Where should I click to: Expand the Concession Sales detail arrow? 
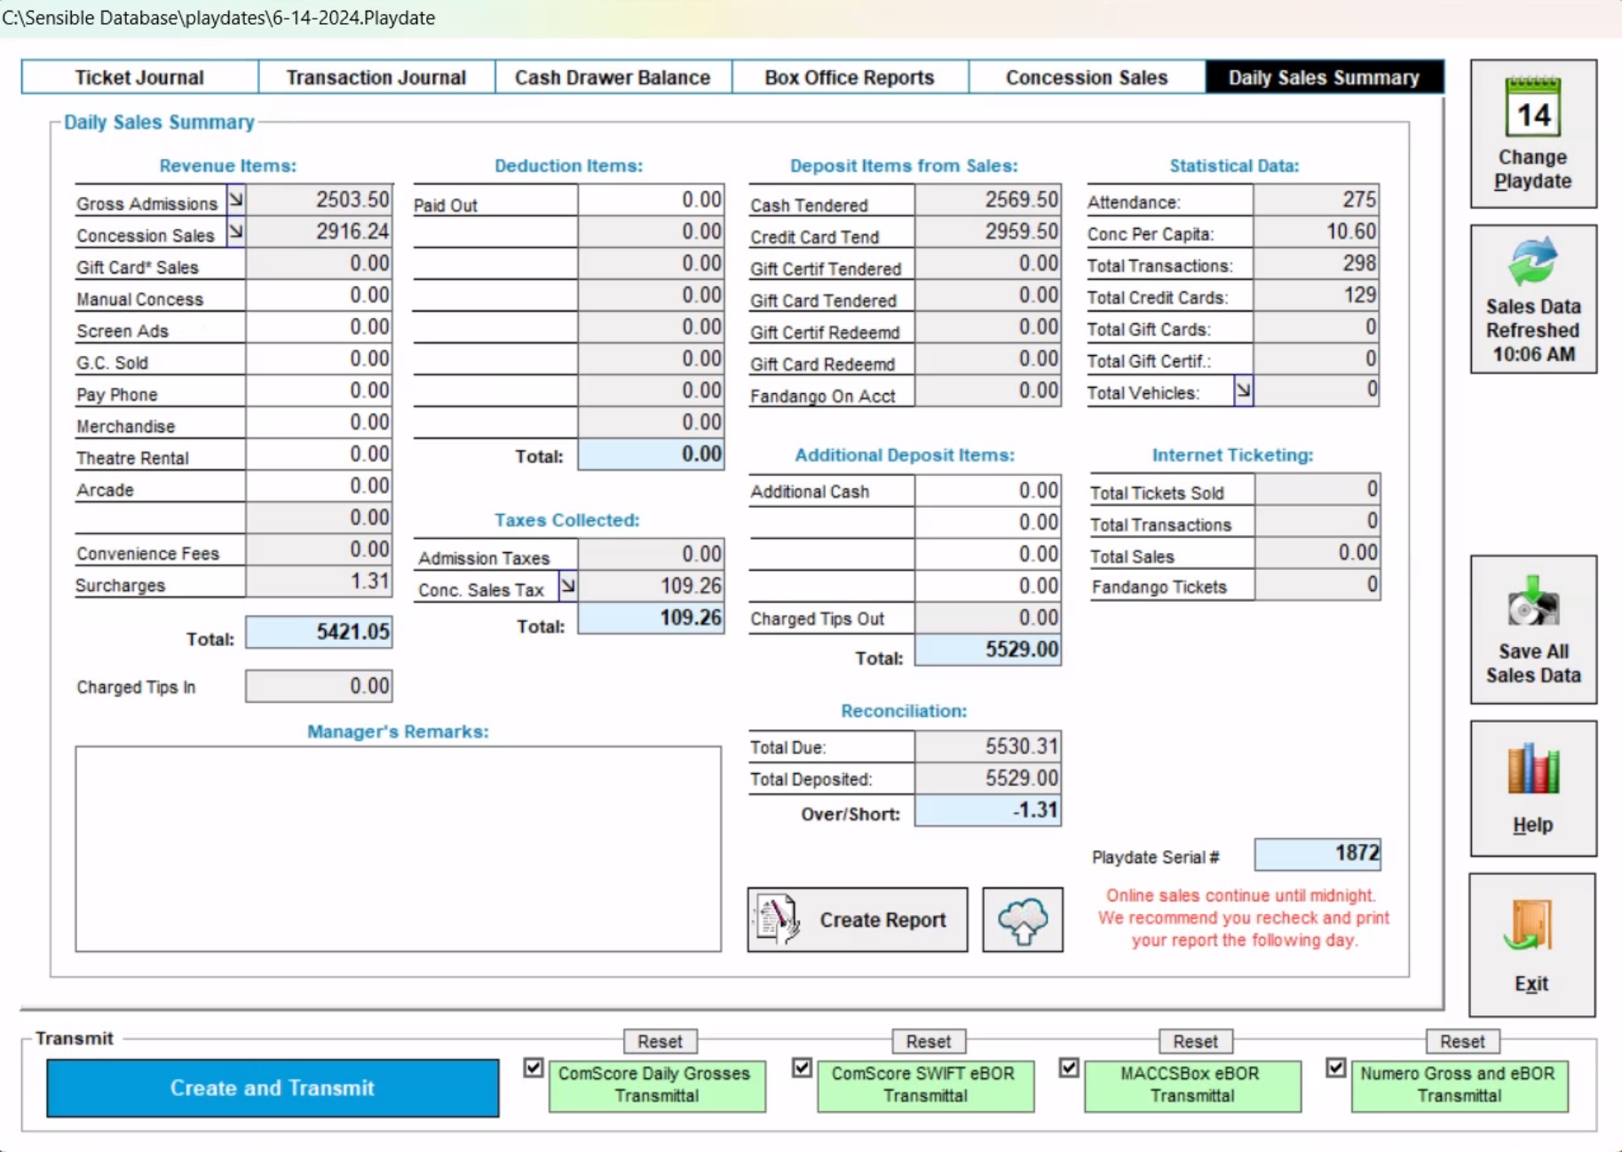pyautogui.click(x=236, y=232)
